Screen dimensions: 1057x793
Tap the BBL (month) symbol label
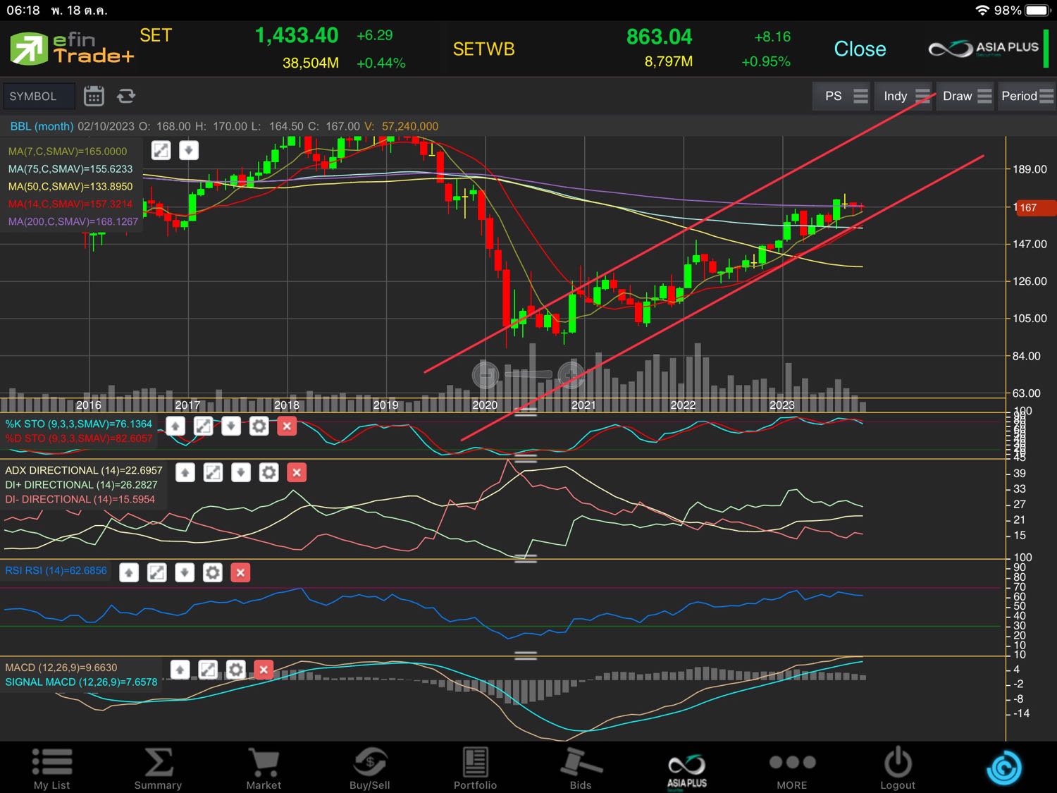[x=42, y=126]
